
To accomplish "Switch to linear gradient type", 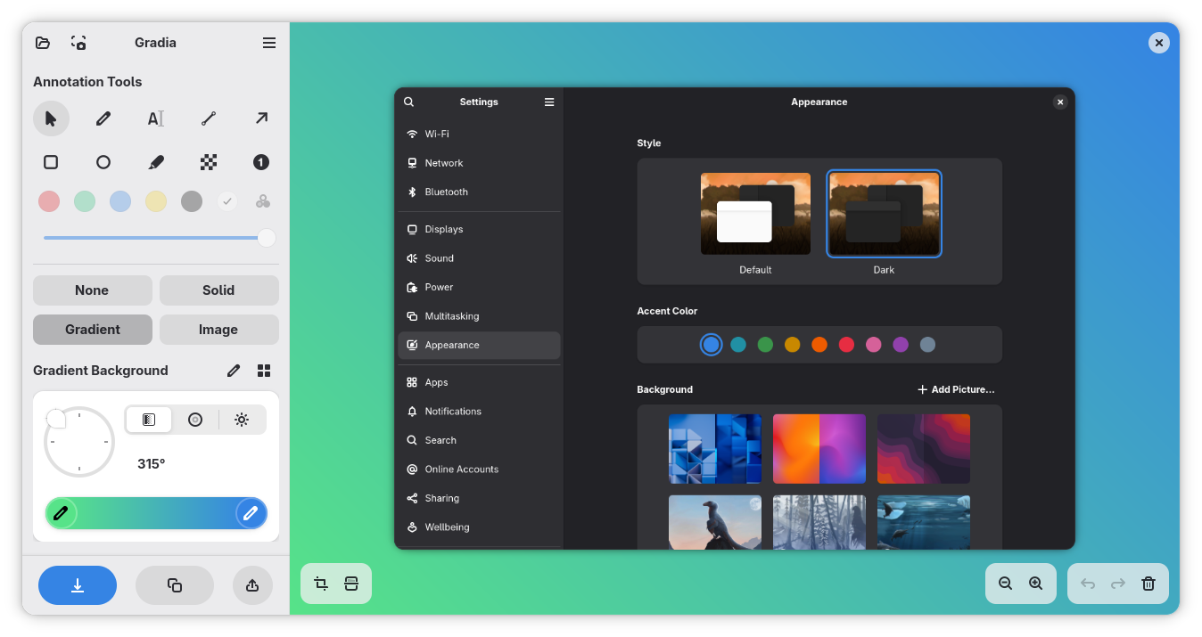I will [149, 420].
